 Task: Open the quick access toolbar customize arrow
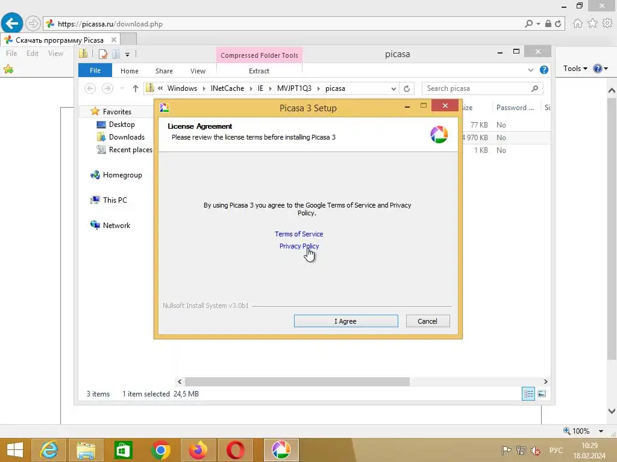(128, 55)
